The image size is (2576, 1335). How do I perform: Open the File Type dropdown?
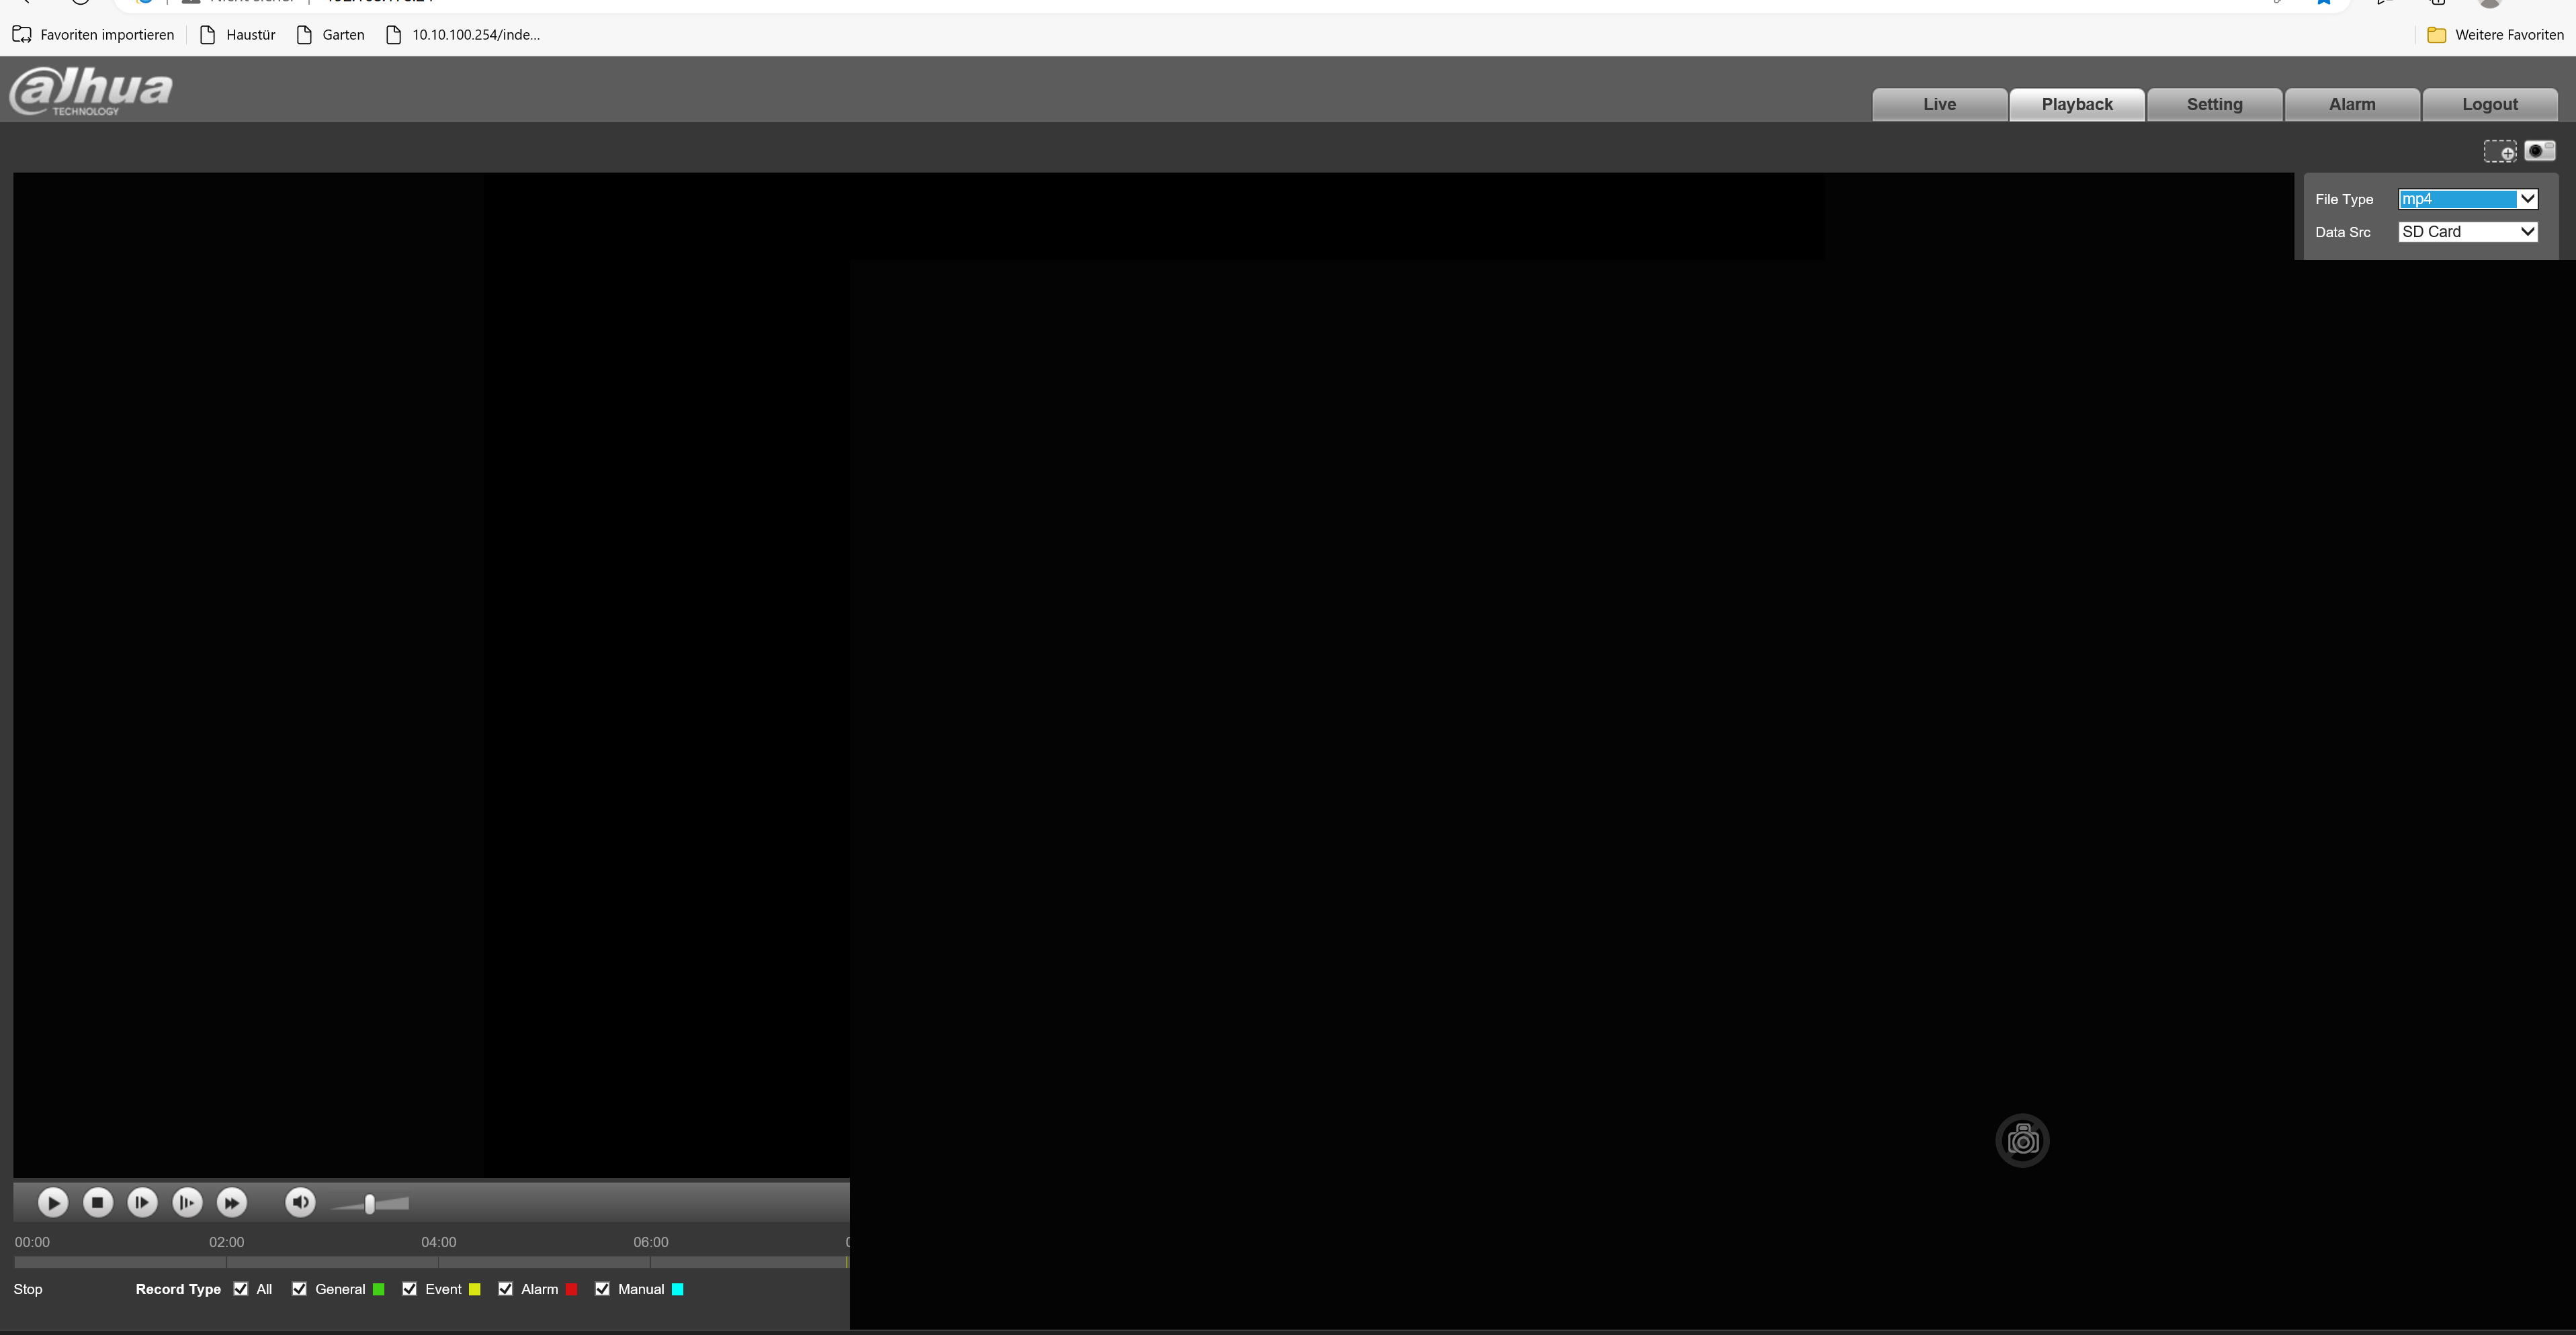point(2467,199)
